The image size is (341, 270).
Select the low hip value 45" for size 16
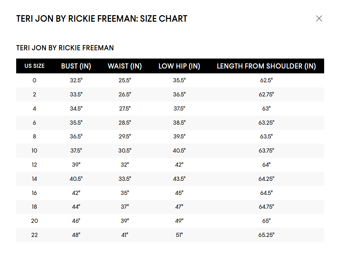coord(179,193)
